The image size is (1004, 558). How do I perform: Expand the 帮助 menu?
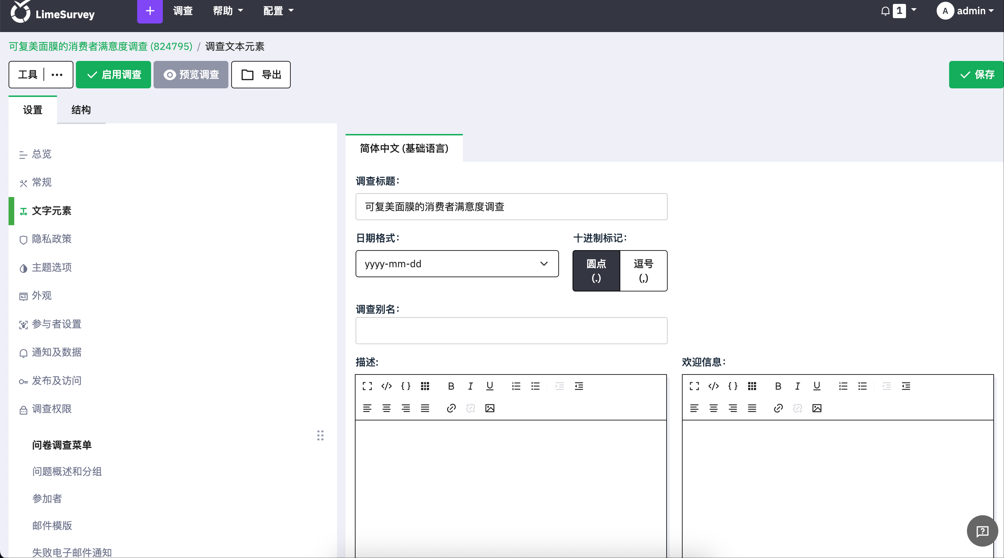tap(228, 11)
